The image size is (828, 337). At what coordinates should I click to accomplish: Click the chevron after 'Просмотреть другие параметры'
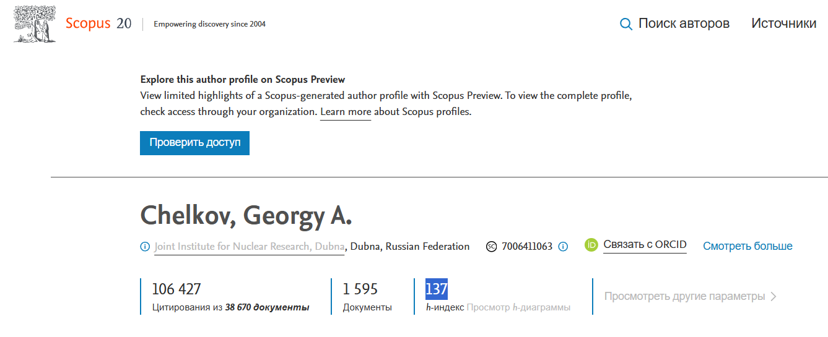pyautogui.click(x=774, y=296)
